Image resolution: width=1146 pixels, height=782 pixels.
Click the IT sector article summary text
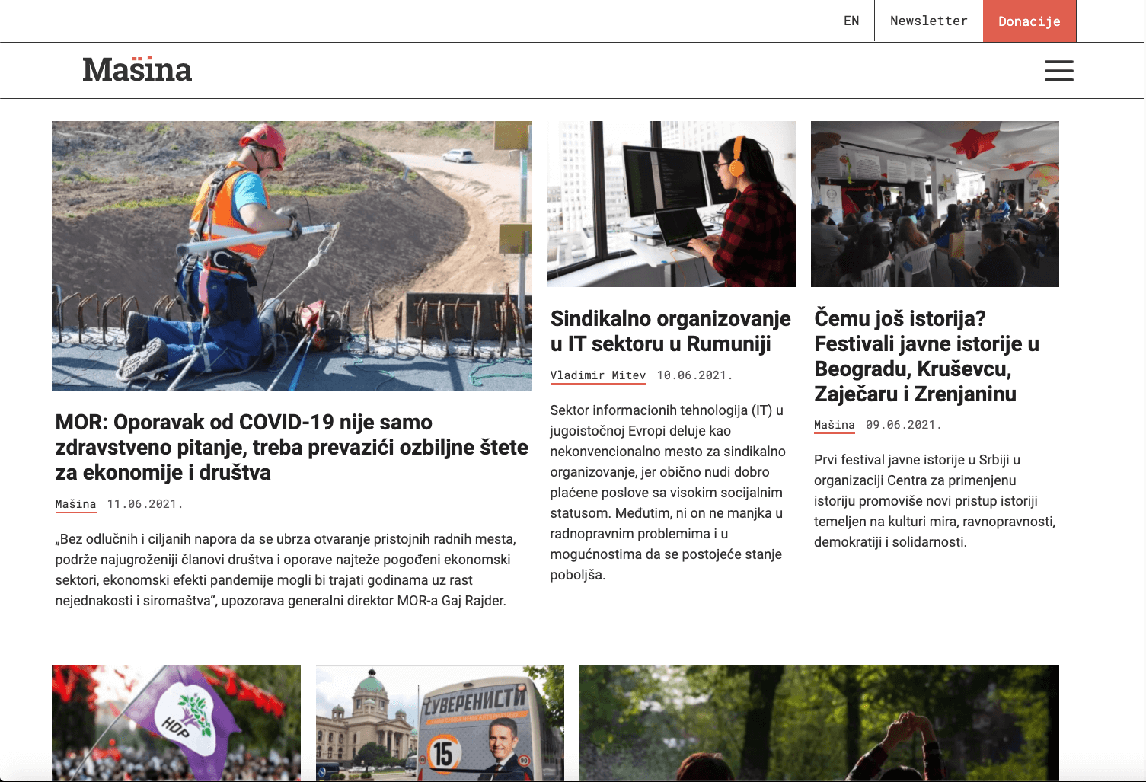[667, 493]
